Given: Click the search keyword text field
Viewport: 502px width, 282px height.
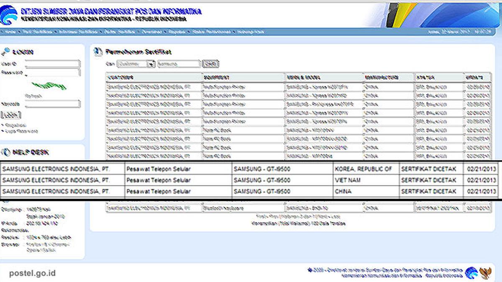Looking at the screenshot, I should point(179,64).
